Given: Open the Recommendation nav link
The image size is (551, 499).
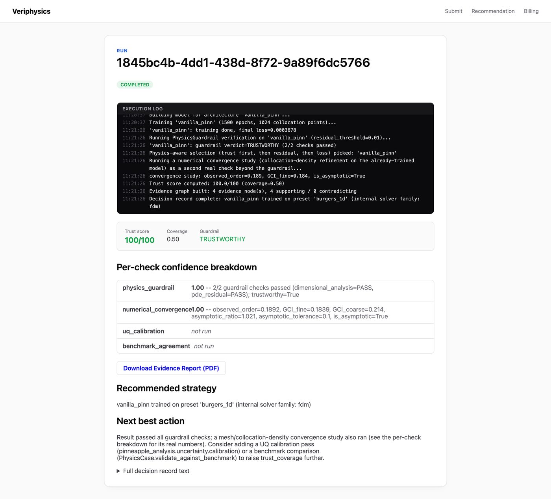Looking at the screenshot, I should (493, 11).
